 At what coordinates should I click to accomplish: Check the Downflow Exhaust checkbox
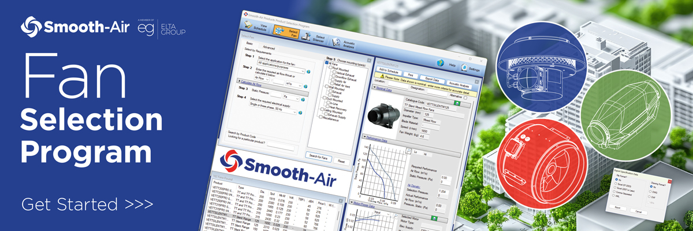[x=334, y=77]
